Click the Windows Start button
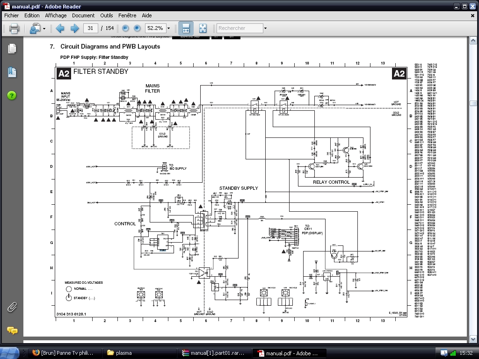The height and width of the screenshot is (359, 479). pyautogui.click(x=9, y=353)
